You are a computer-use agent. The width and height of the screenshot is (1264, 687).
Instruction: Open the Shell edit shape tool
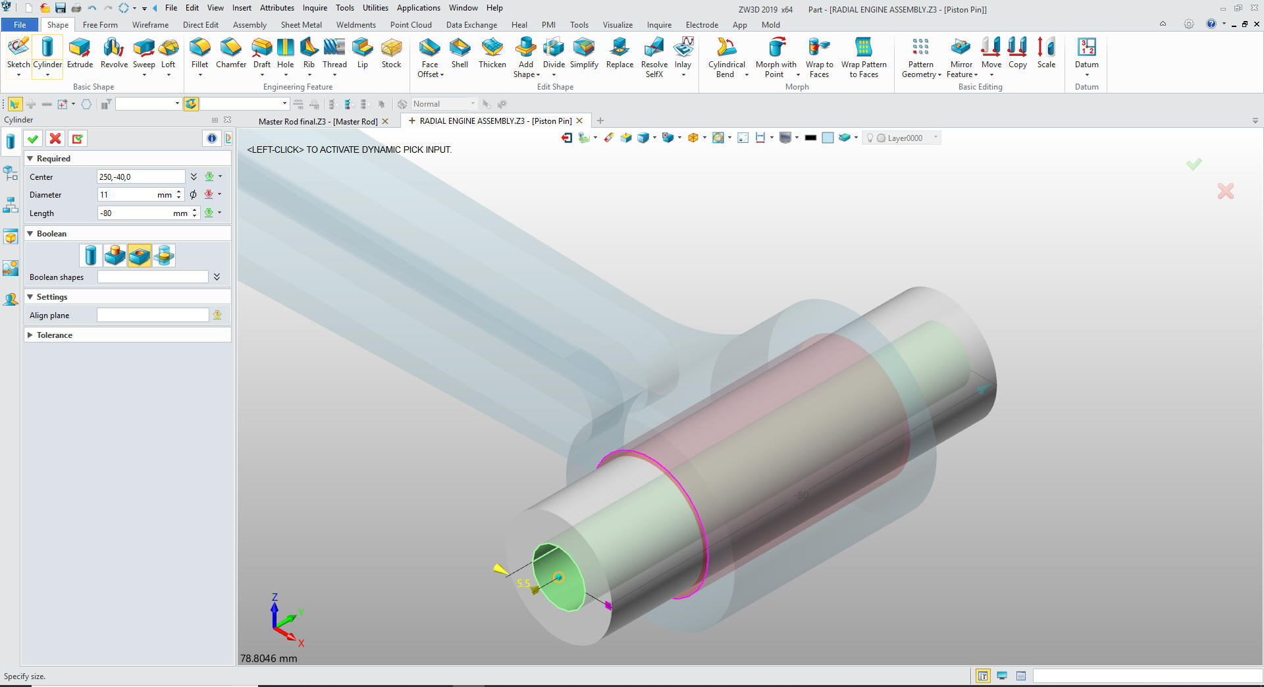[x=460, y=53]
